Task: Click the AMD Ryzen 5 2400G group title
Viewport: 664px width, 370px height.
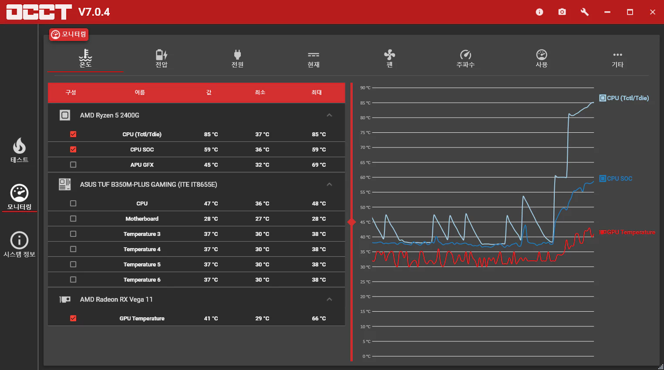Action: coord(110,115)
